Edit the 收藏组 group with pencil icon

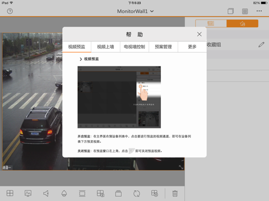point(261,45)
